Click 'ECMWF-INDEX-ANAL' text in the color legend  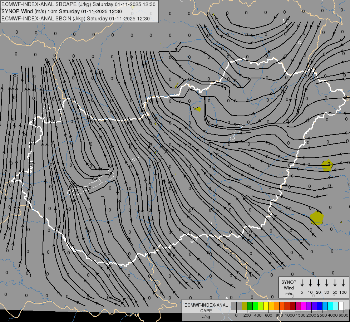206,305
